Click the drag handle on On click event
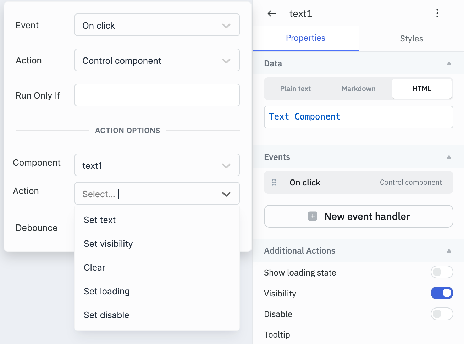Viewport: 464px width, 344px height. (274, 182)
